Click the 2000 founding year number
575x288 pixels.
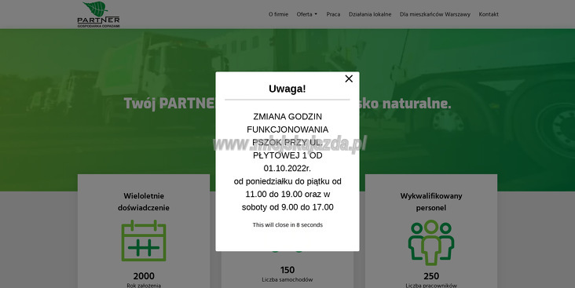click(x=144, y=276)
